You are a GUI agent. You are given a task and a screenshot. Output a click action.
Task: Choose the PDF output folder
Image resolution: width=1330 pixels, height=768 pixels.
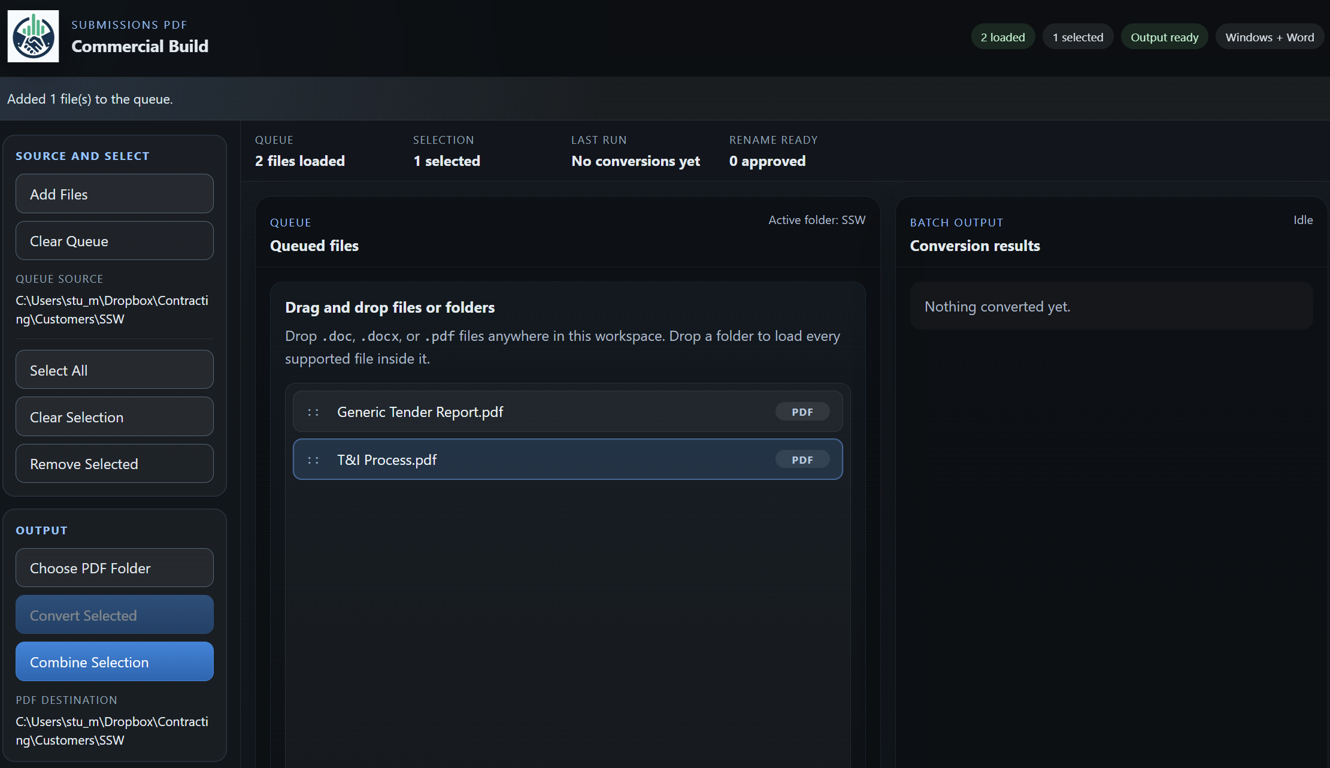[114, 568]
